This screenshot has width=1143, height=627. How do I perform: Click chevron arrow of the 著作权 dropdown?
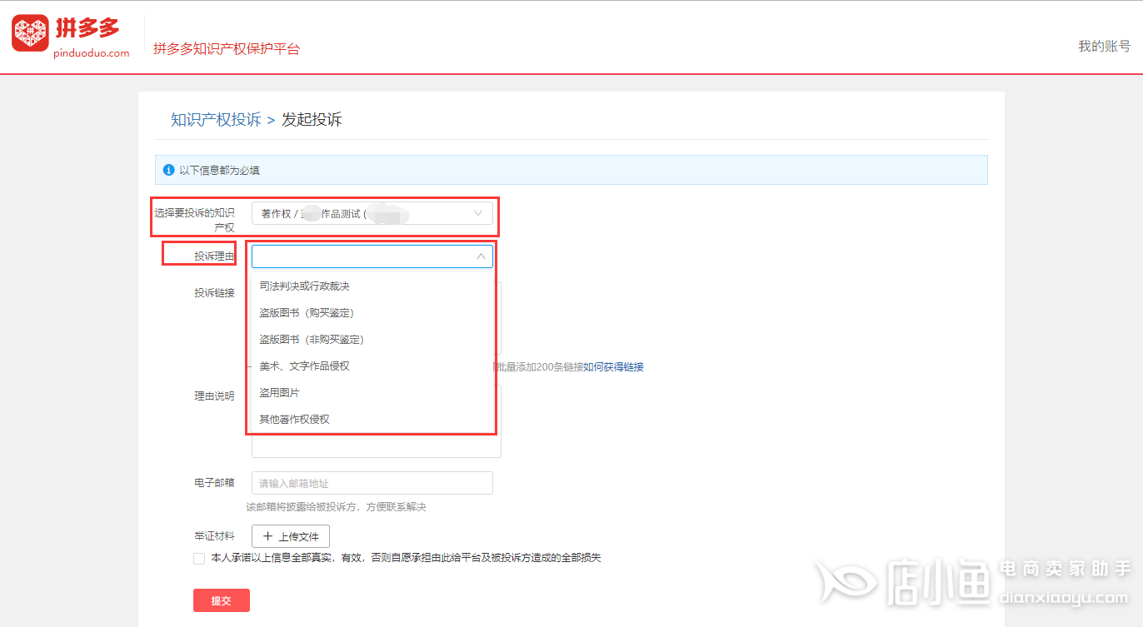pos(478,213)
